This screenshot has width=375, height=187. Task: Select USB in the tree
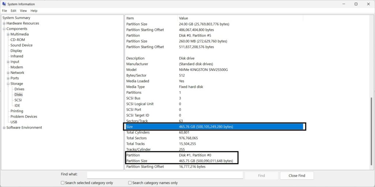[14, 122]
